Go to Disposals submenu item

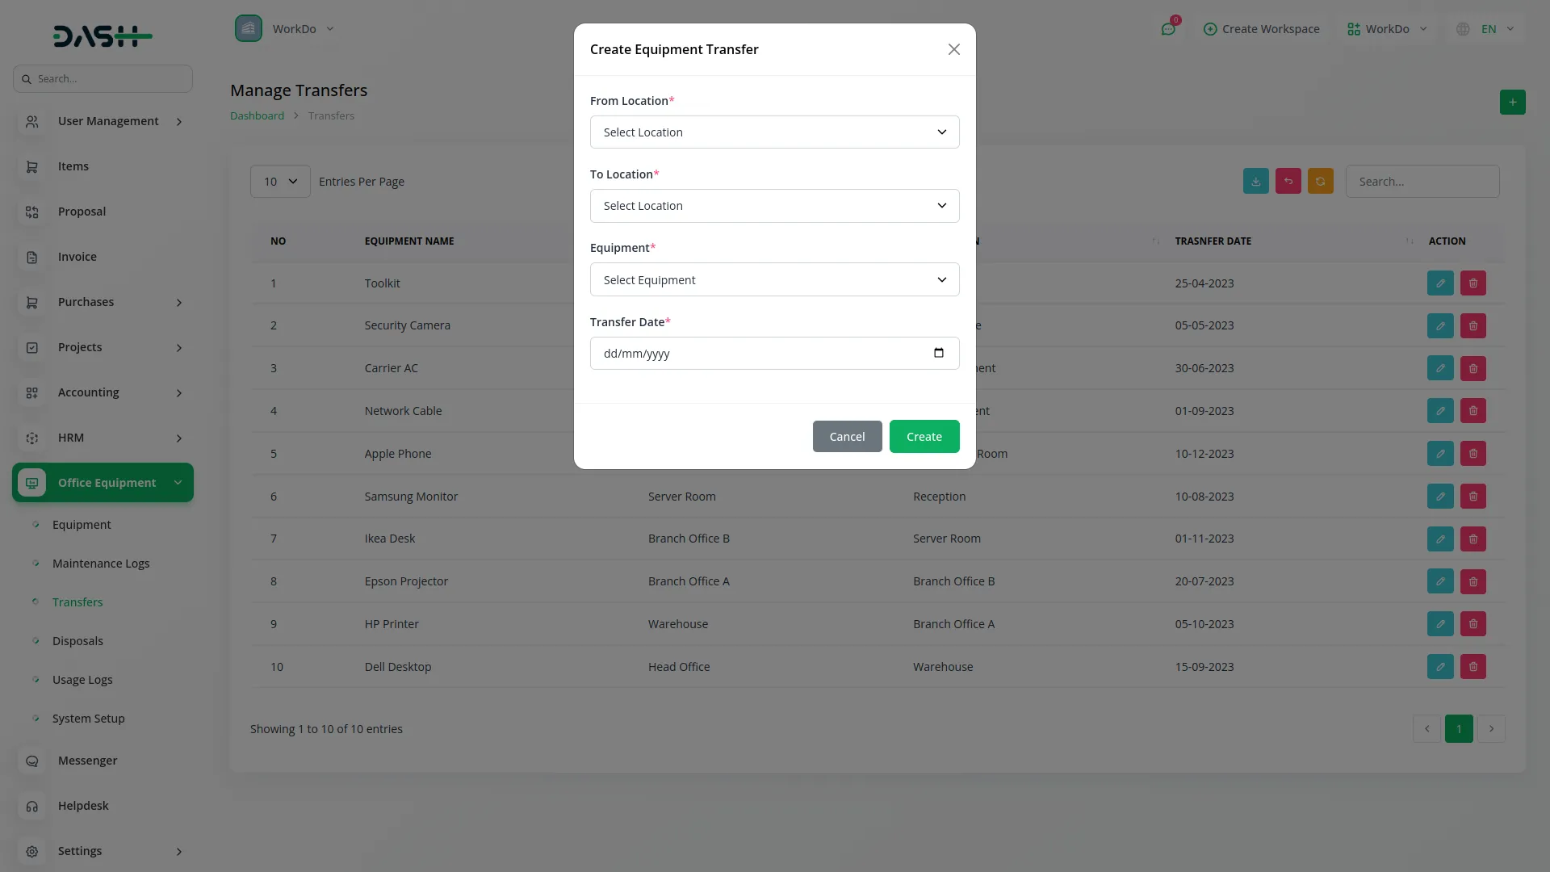tap(77, 641)
